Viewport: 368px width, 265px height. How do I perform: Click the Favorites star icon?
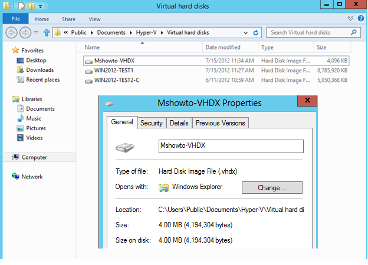15,50
